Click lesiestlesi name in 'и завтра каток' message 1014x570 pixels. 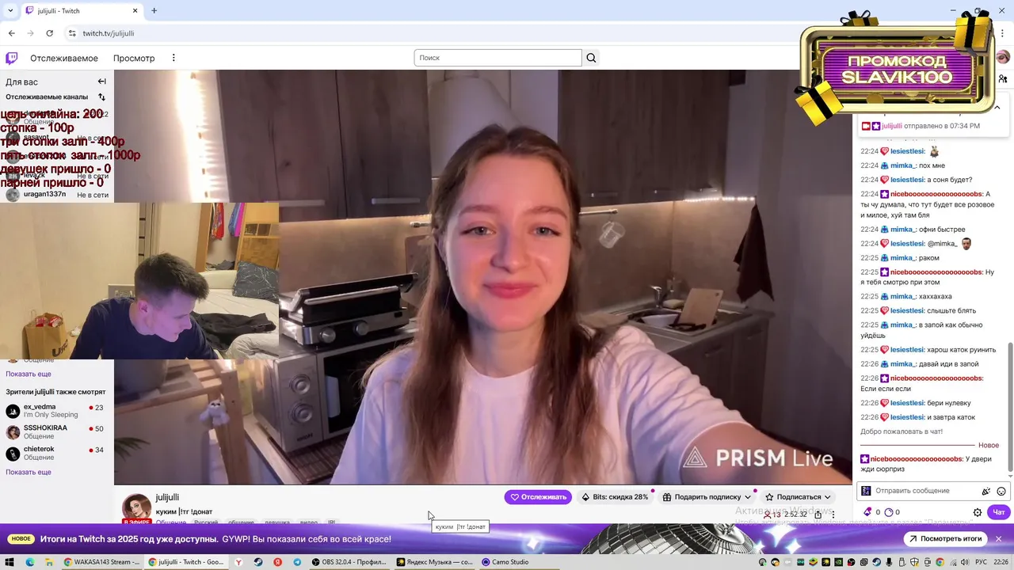[907, 417]
